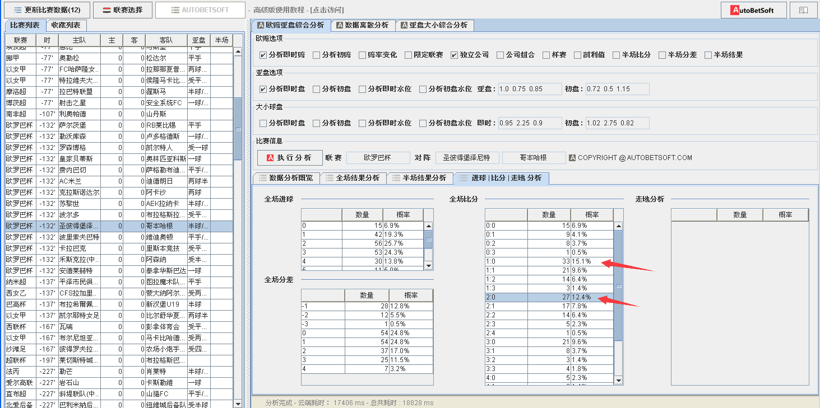
Task: Click the grayed AUTOBETSOFT button
Action: coord(200,10)
